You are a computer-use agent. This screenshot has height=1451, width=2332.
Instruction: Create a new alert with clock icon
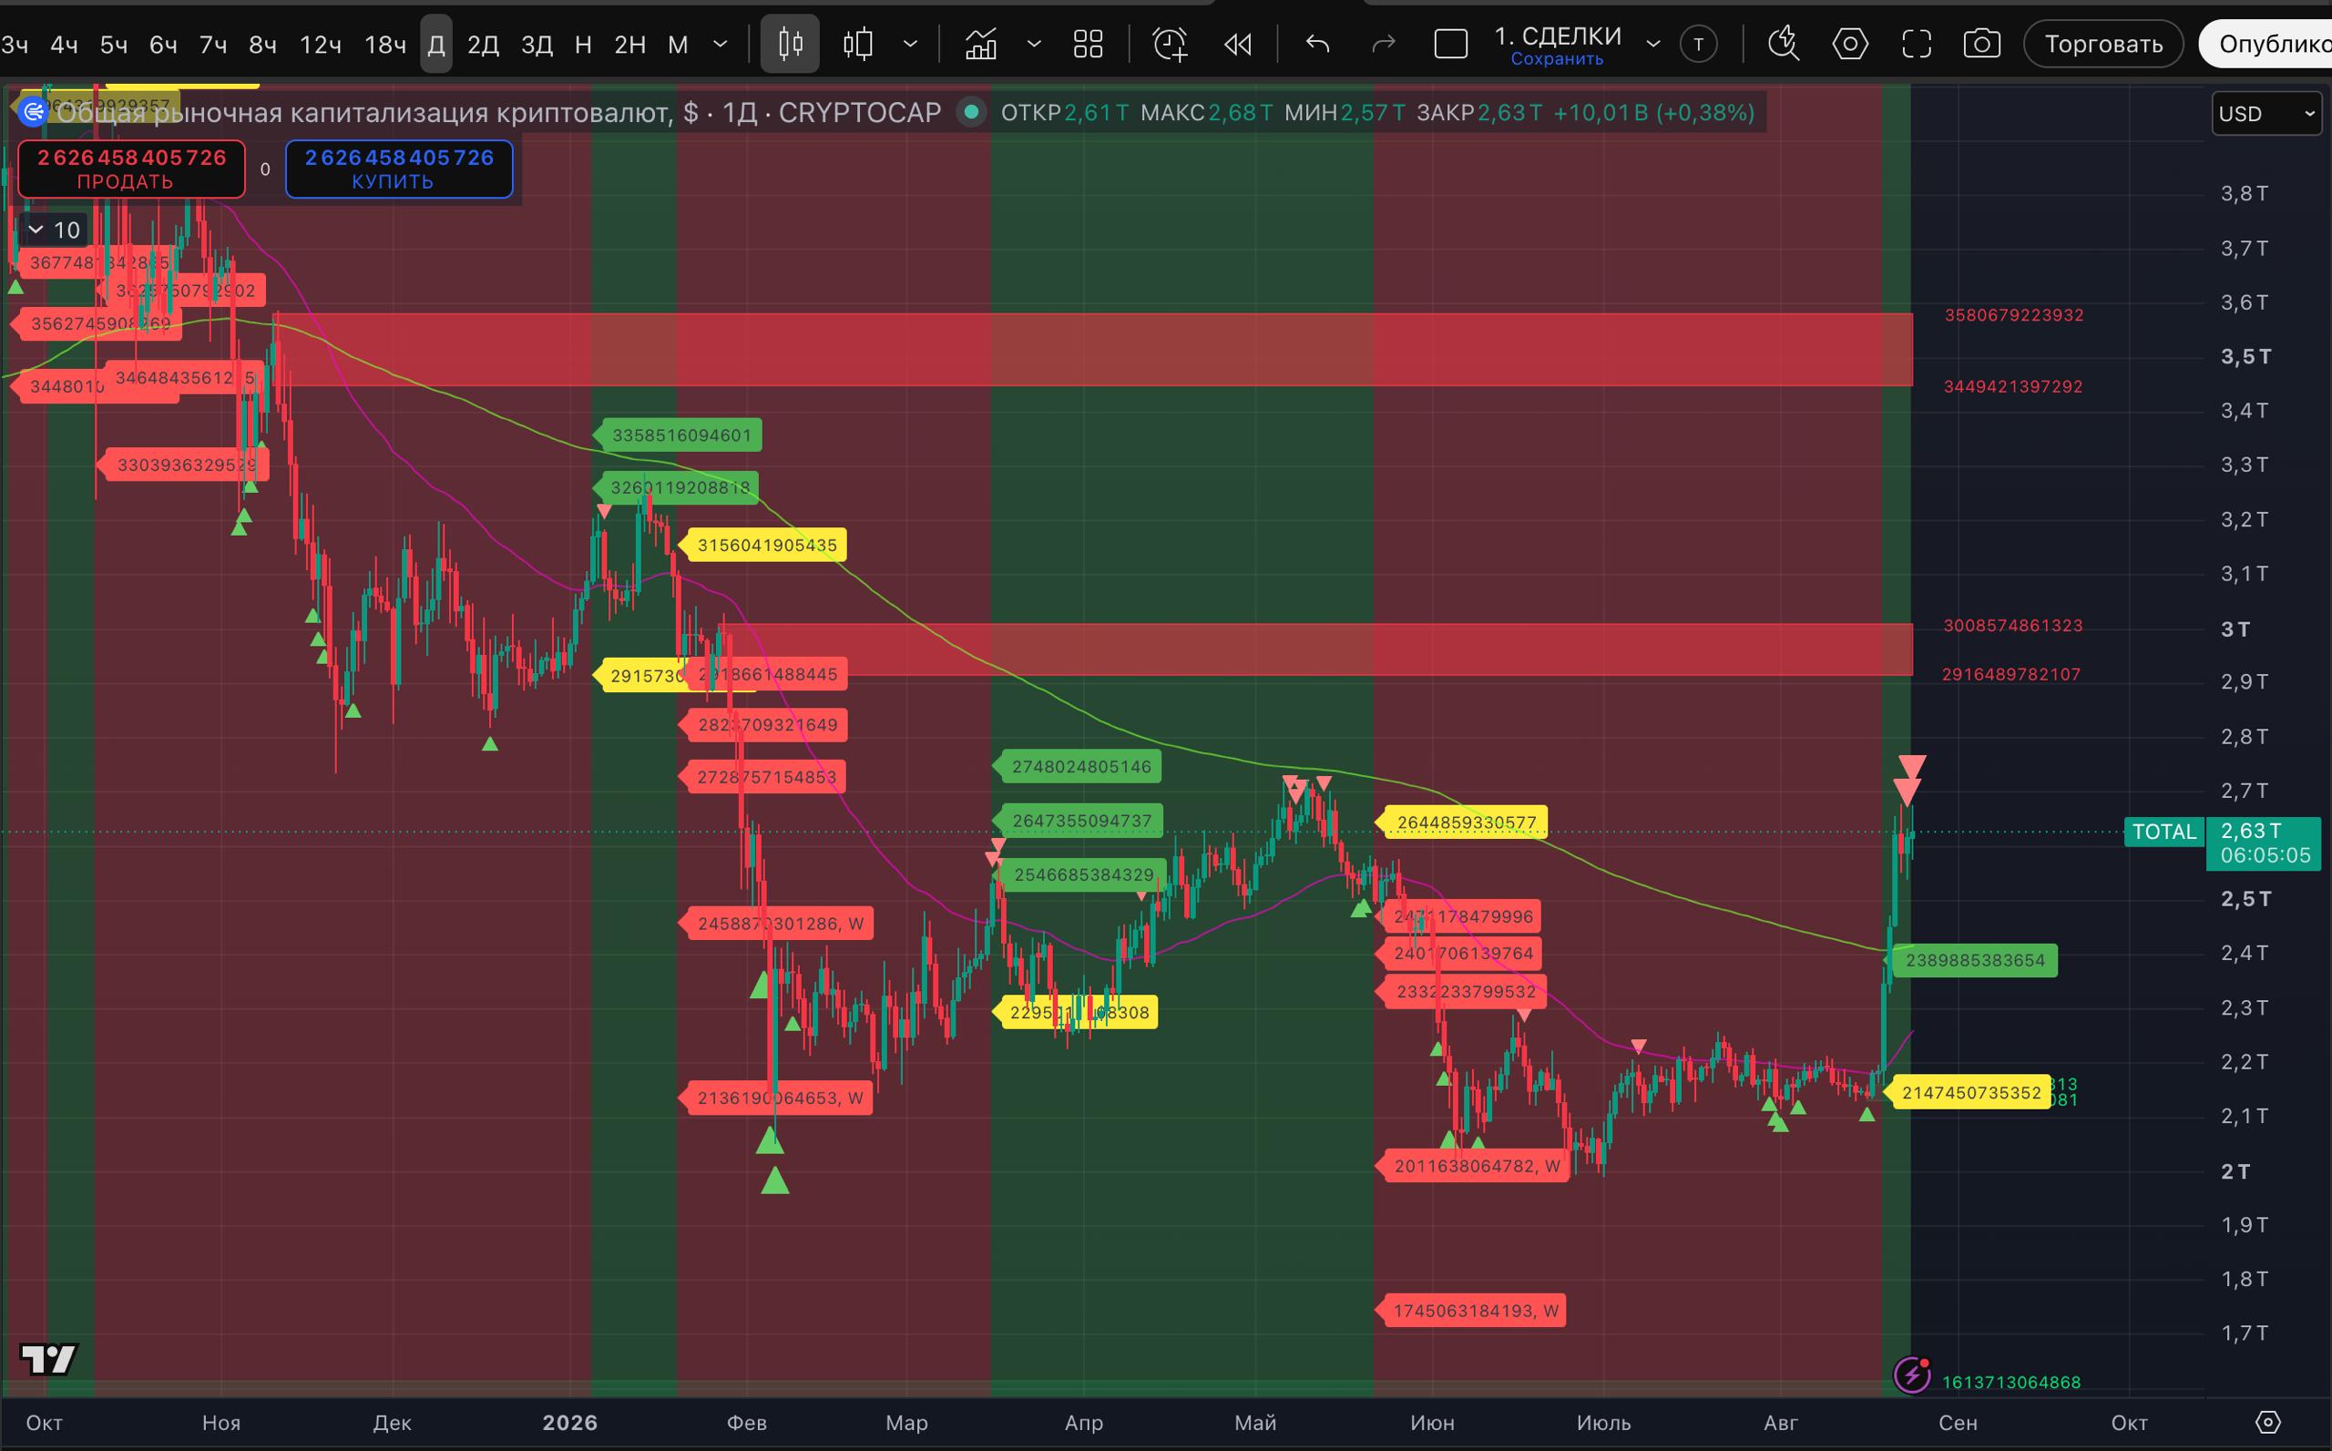(x=1170, y=44)
